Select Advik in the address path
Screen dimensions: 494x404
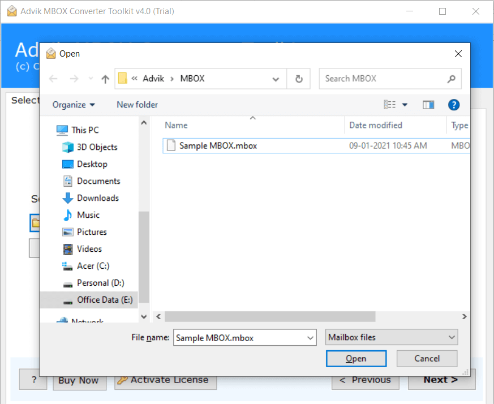(x=153, y=79)
